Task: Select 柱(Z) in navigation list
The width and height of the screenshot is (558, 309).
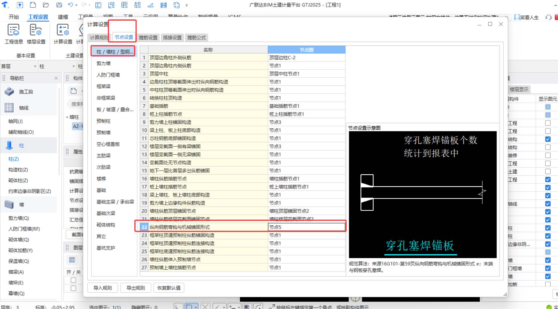Action: pos(14,159)
